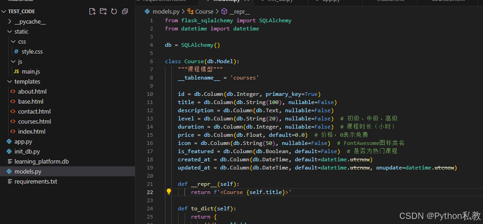
Task: Click models.py in the breadcrumb bar
Action: (x=166, y=12)
